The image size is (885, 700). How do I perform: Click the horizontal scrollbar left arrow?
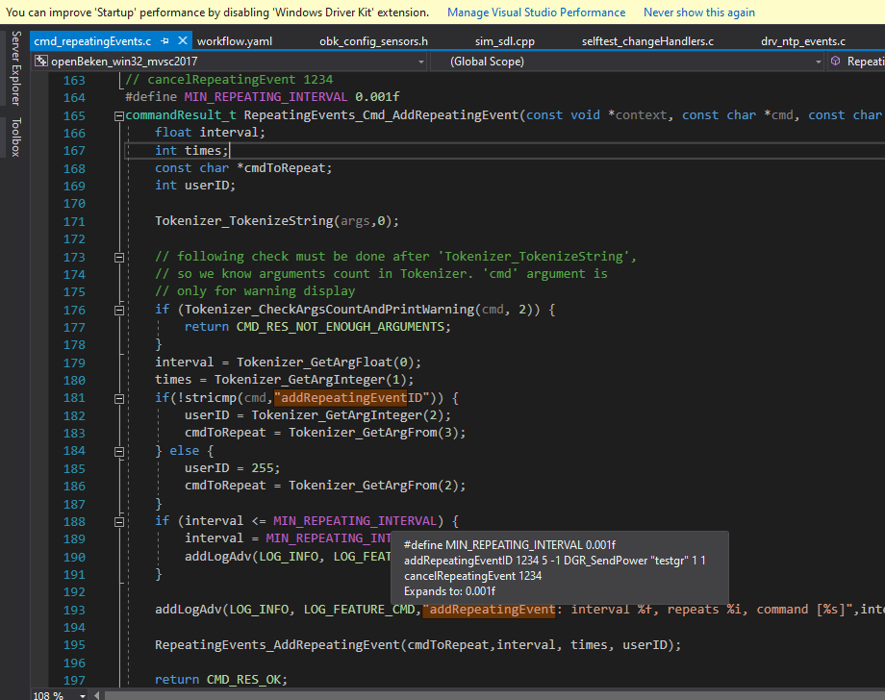[x=97, y=696]
